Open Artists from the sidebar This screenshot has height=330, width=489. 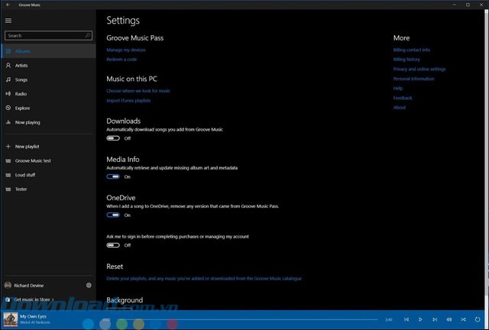(21, 66)
